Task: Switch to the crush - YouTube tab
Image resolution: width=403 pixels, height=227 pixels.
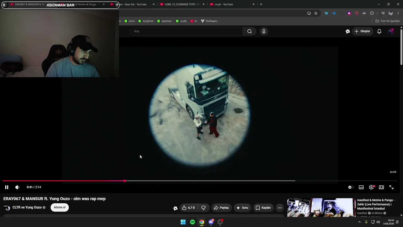Action: click(x=232, y=4)
